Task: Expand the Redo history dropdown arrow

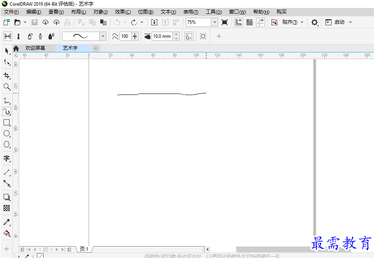Action: 142,22
